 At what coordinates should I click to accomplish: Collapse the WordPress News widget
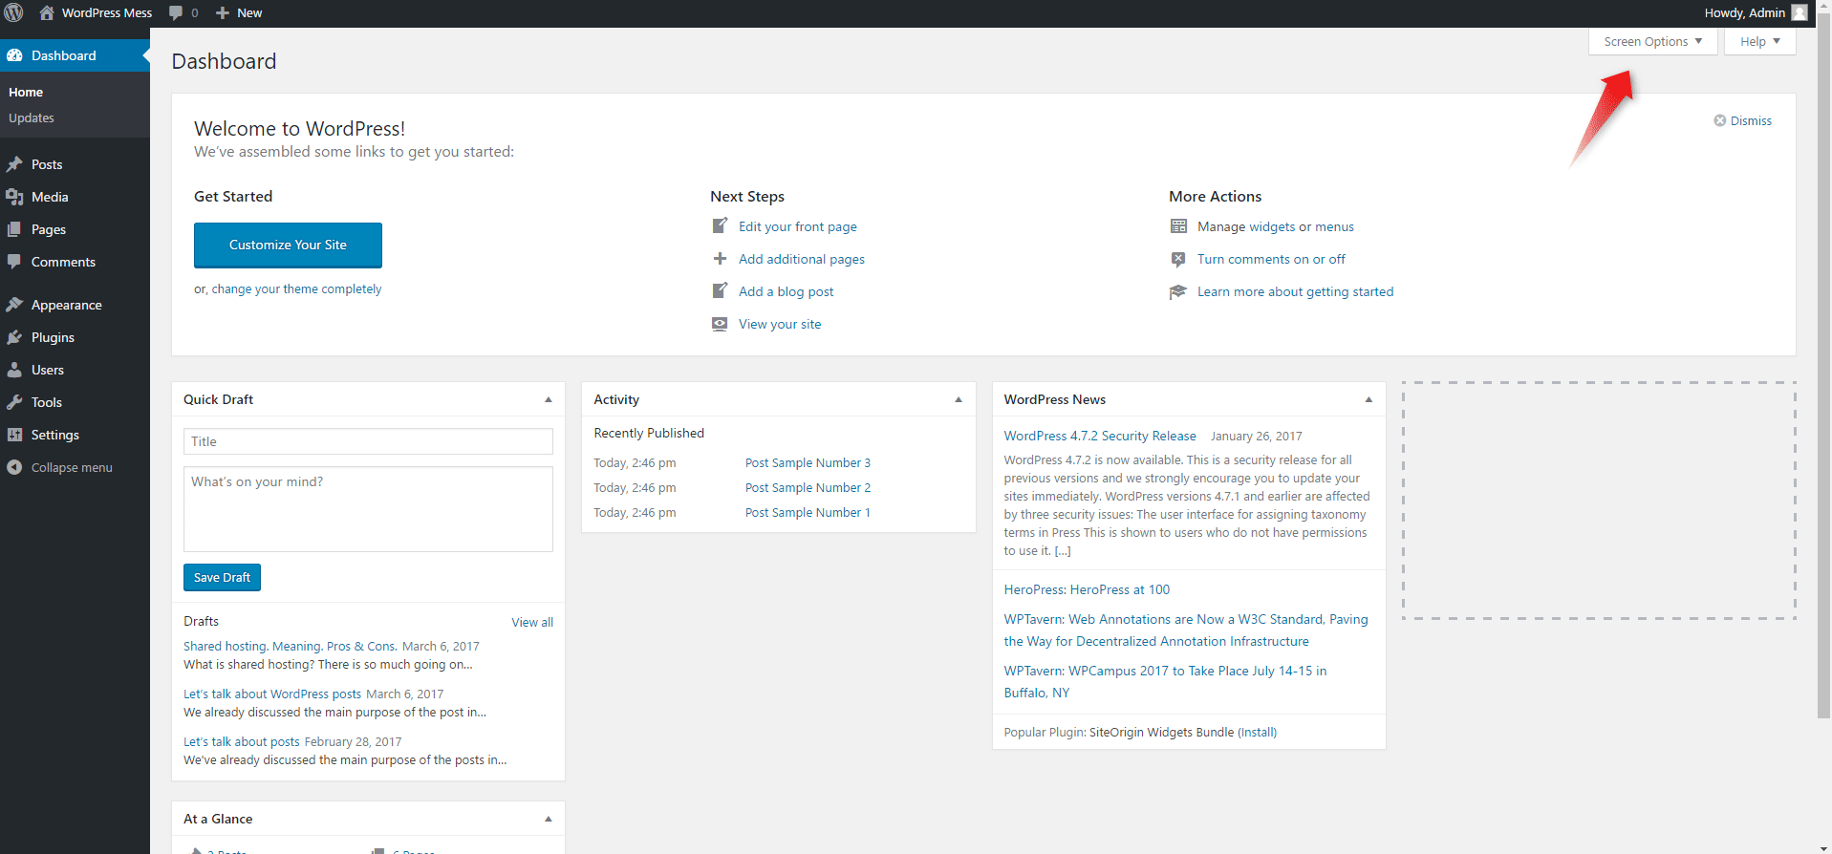tap(1368, 400)
